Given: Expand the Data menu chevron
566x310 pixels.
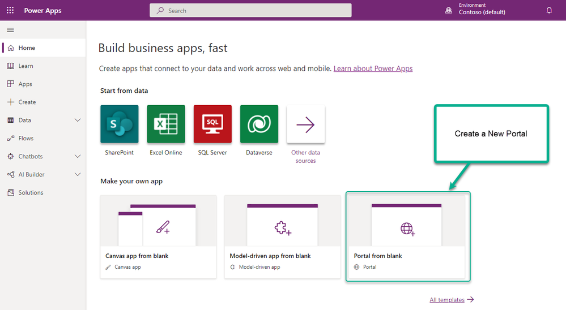Looking at the screenshot, I should click(x=78, y=120).
